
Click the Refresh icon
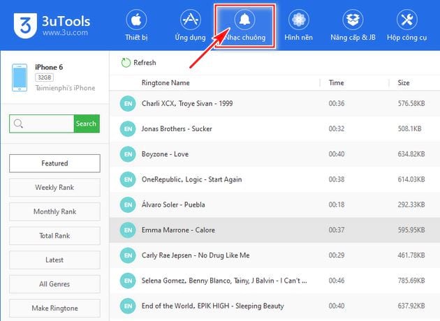tap(126, 63)
